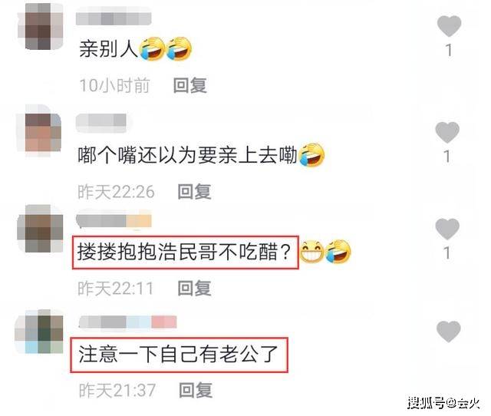Tap 回复 next to 昨天22:11

click(x=194, y=288)
